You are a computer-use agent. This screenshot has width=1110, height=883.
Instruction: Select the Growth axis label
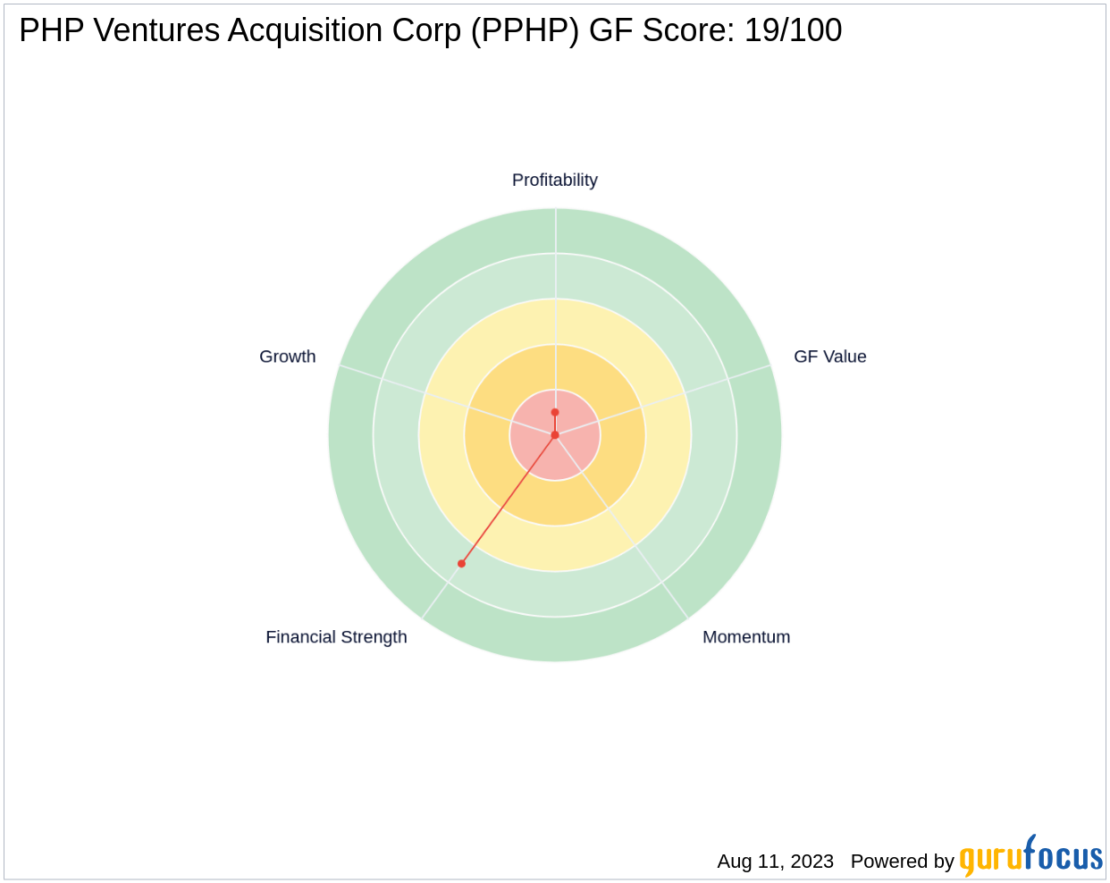point(288,357)
